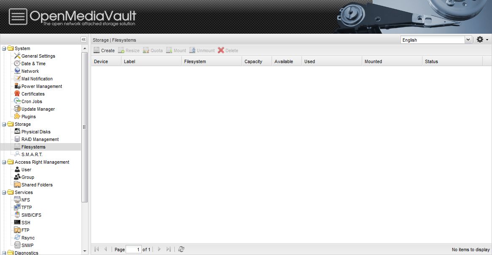Open Mail Notification icon
Viewport: 492px width, 255px height.
(x=17, y=78)
